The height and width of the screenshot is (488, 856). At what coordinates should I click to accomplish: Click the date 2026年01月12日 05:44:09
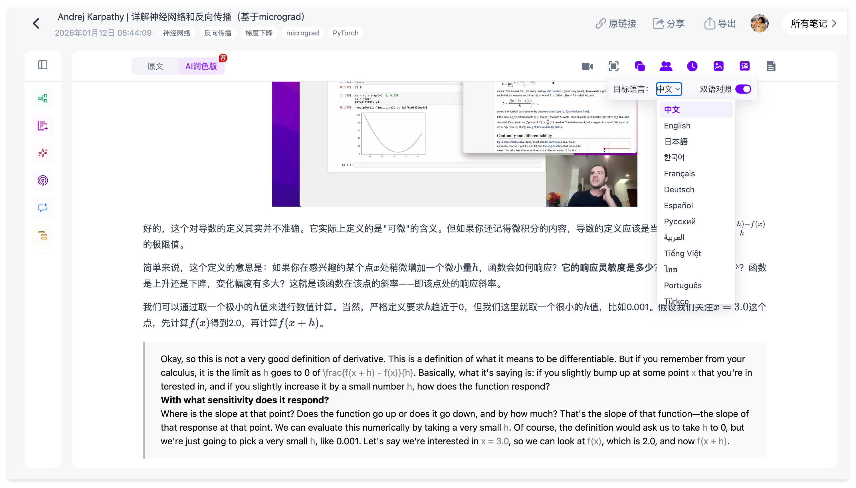(x=103, y=33)
